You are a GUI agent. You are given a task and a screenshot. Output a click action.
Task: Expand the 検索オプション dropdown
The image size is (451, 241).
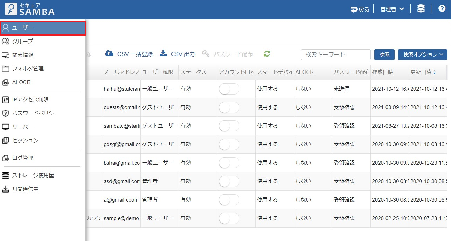422,54
